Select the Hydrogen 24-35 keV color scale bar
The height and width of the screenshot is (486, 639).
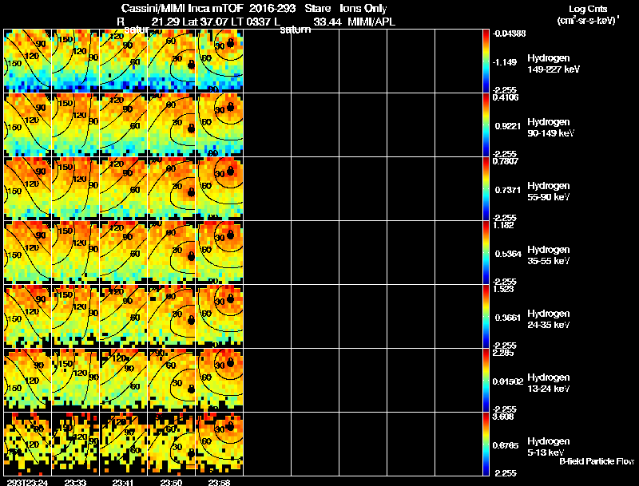486,316
